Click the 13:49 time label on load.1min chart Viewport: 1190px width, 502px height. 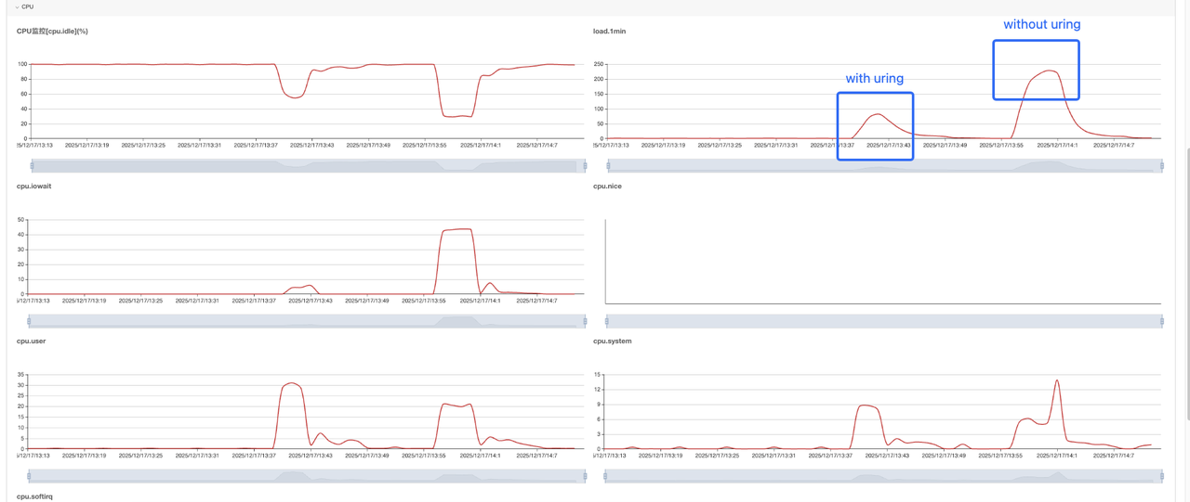click(944, 145)
